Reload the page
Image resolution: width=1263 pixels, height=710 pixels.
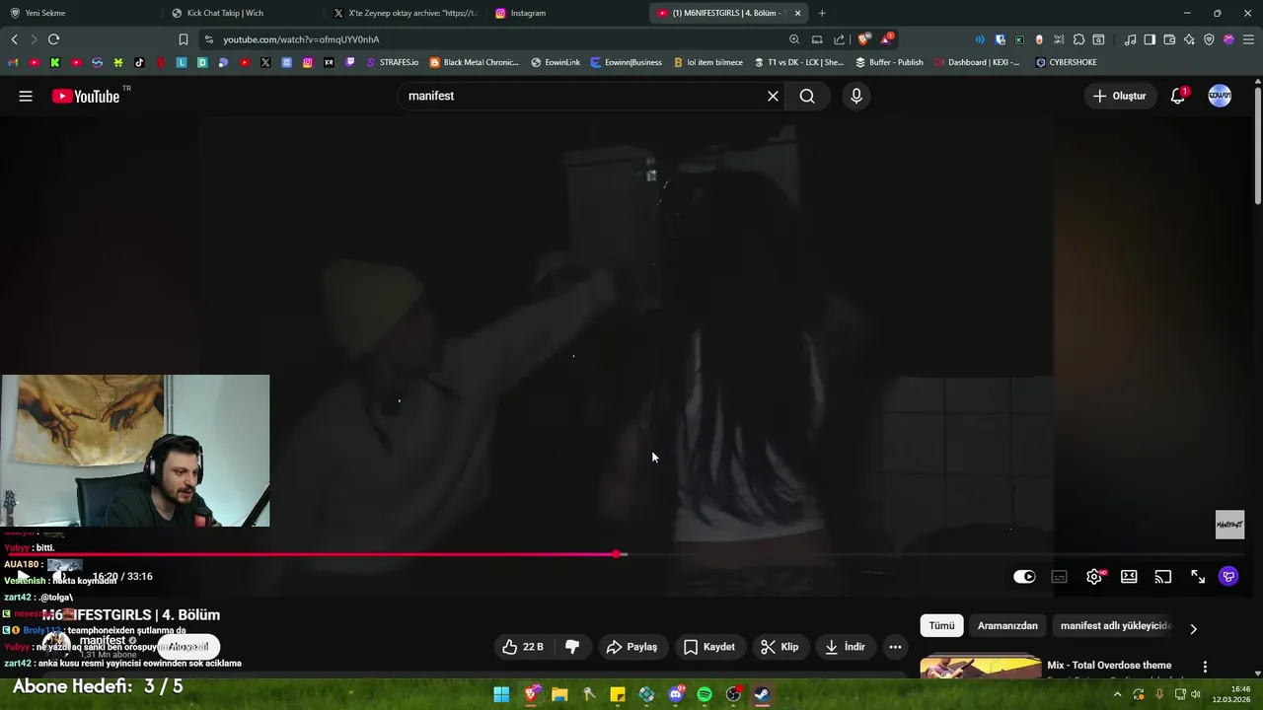[x=53, y=39]
